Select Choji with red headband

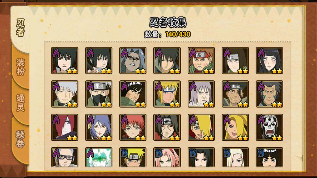click(201, 60)
